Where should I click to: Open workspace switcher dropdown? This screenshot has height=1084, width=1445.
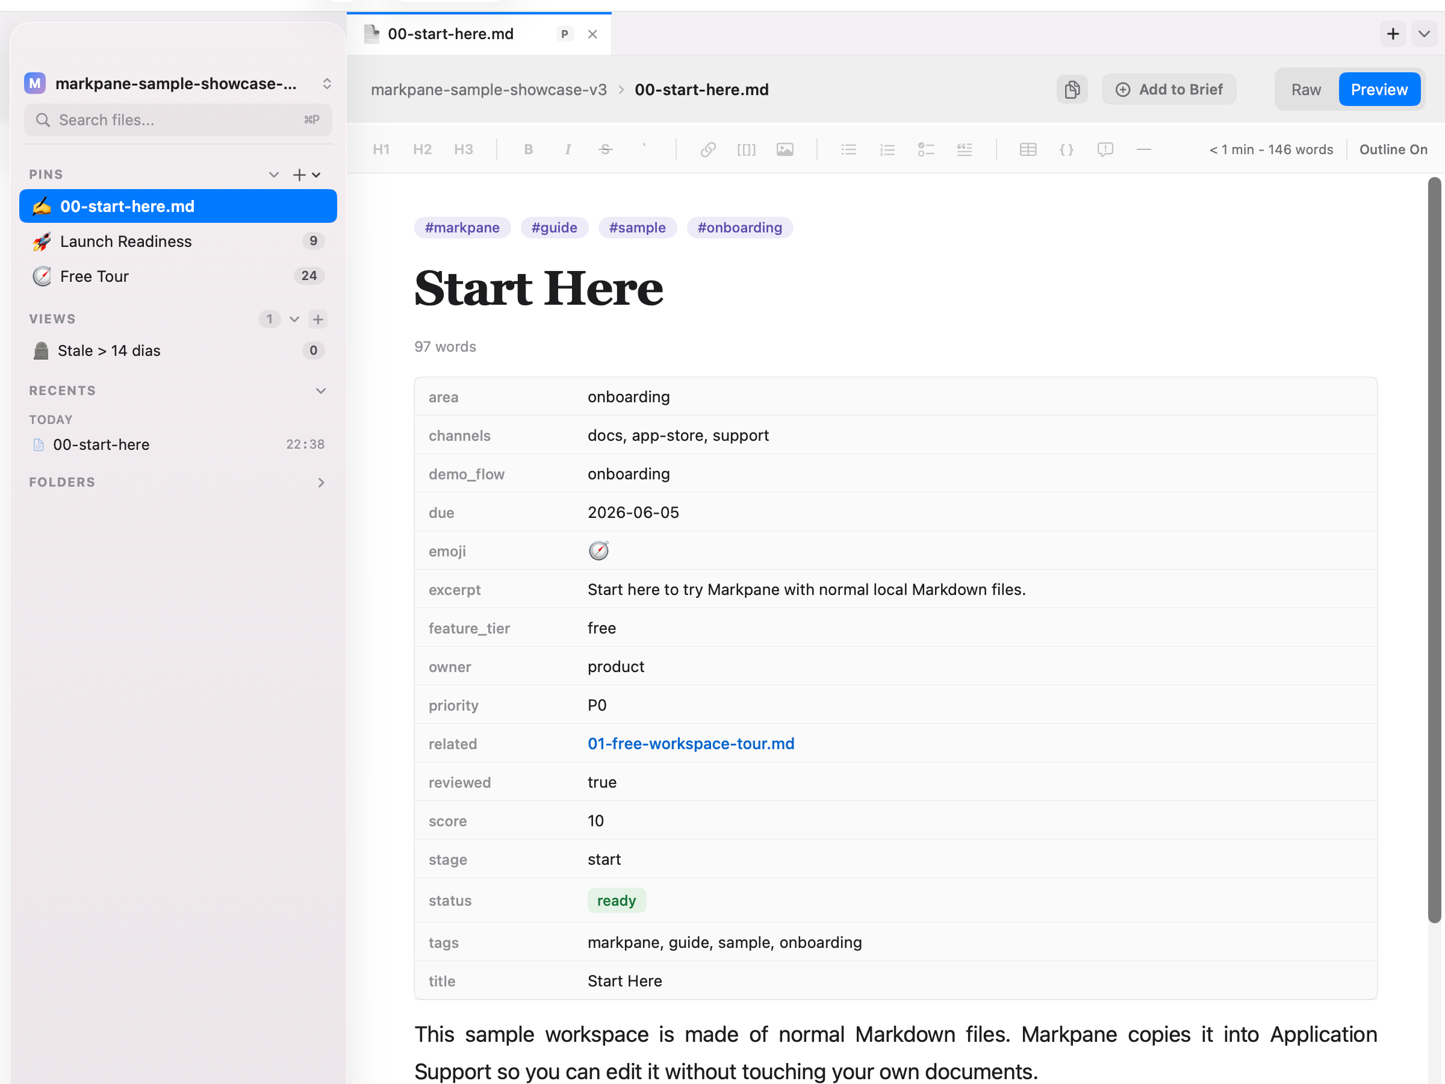pos(326,84)
